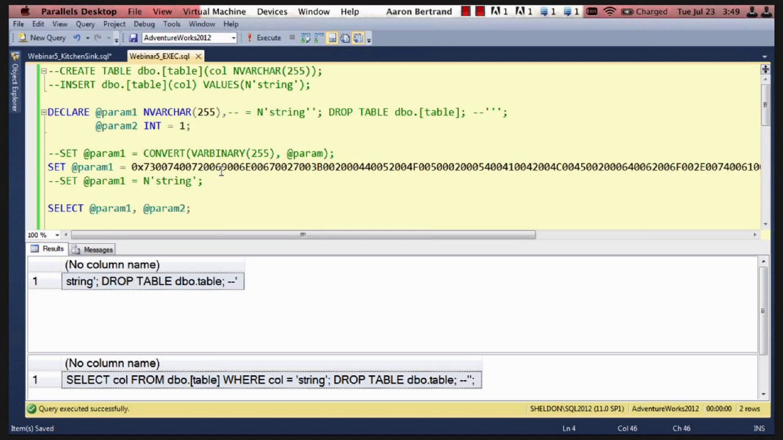Collapse the commented CREATE TABLE block
This screenshot has width=783, height=440.
(43, 71)
